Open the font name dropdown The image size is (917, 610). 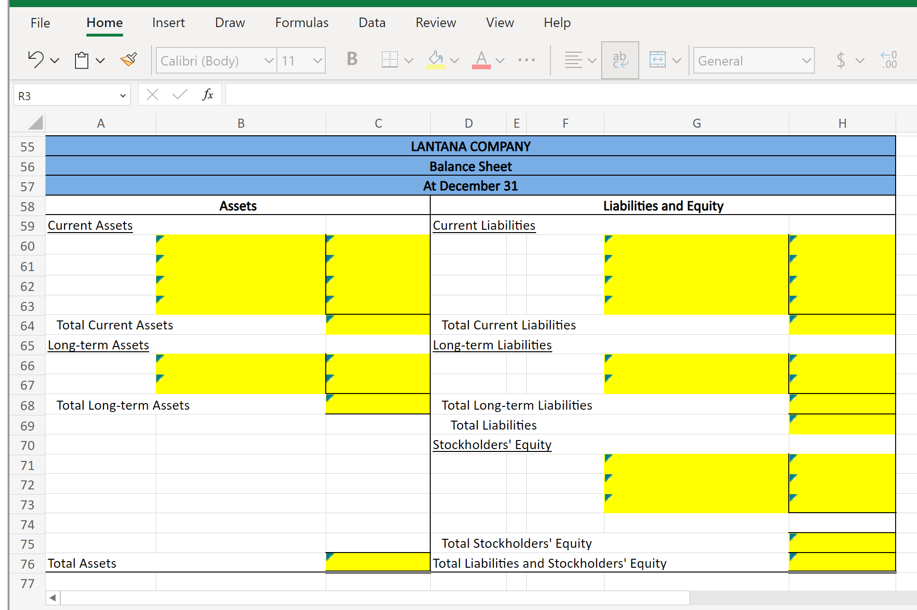pos(269,60)
